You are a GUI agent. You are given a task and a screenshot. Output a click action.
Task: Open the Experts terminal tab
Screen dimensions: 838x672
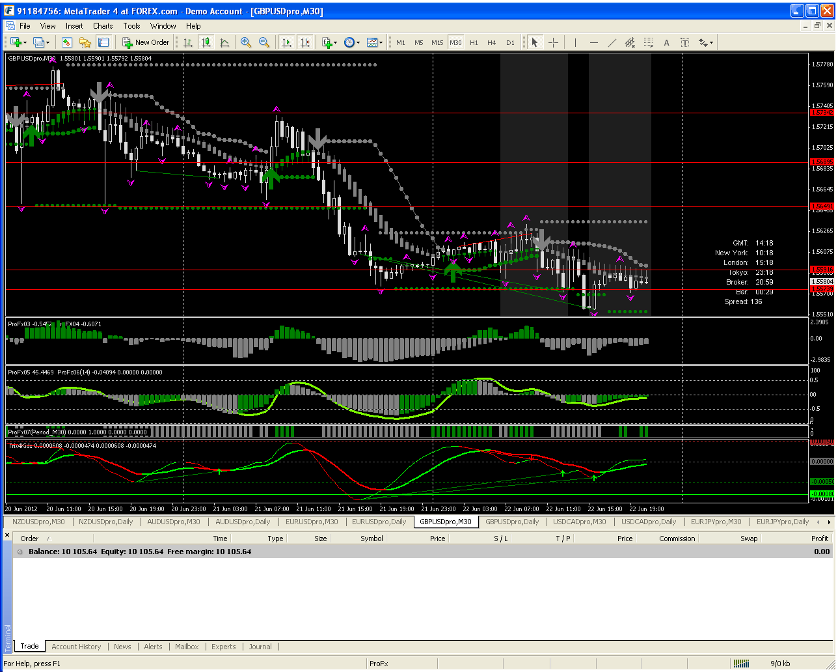pos(223,647)
